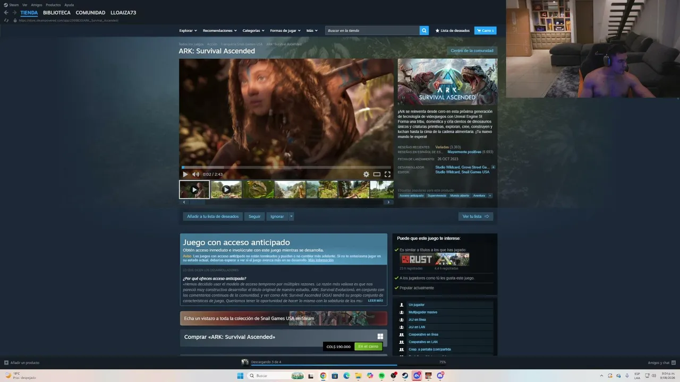Click the store search magnifier button
Viewport: 680px width, 382px height.
pos(424,31)
